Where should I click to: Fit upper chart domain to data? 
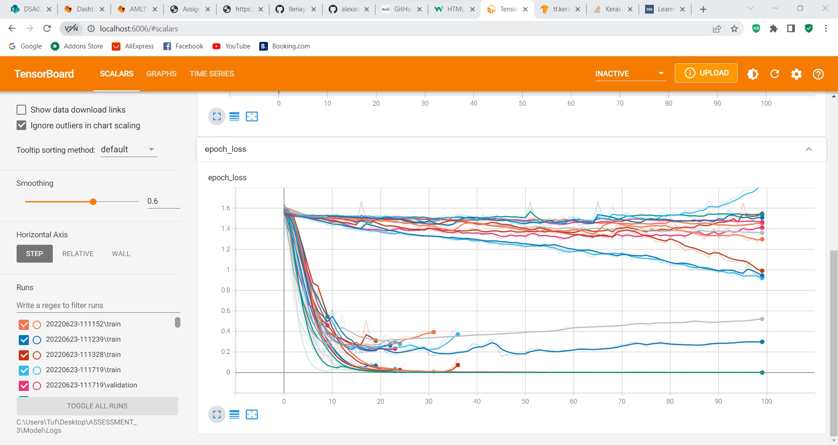click(252, 116)
